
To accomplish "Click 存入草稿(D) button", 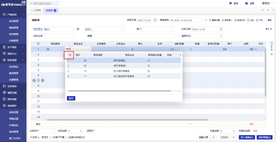I will pos(247,137).
